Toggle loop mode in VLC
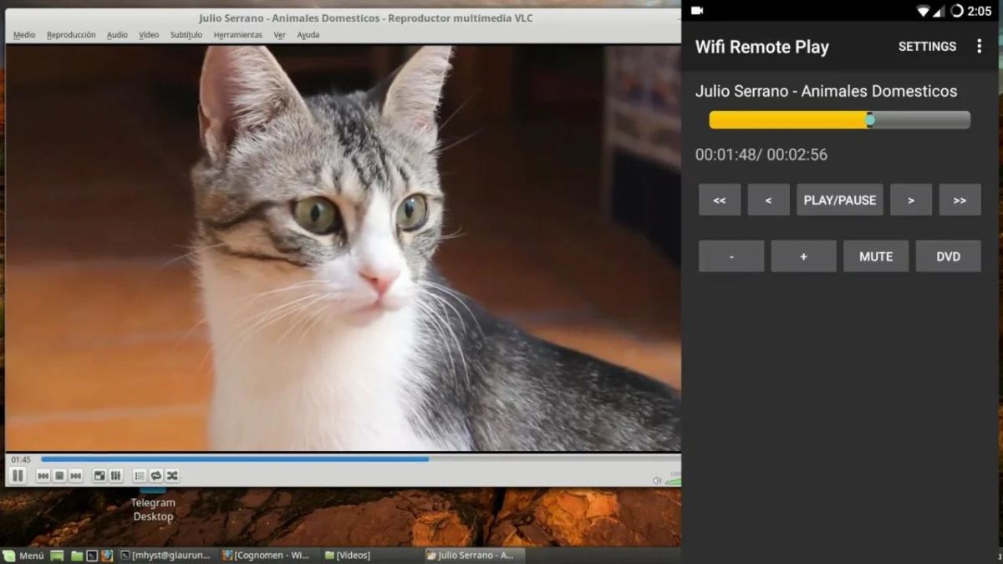Screen dimensions: 1003x564 (155, 475)
